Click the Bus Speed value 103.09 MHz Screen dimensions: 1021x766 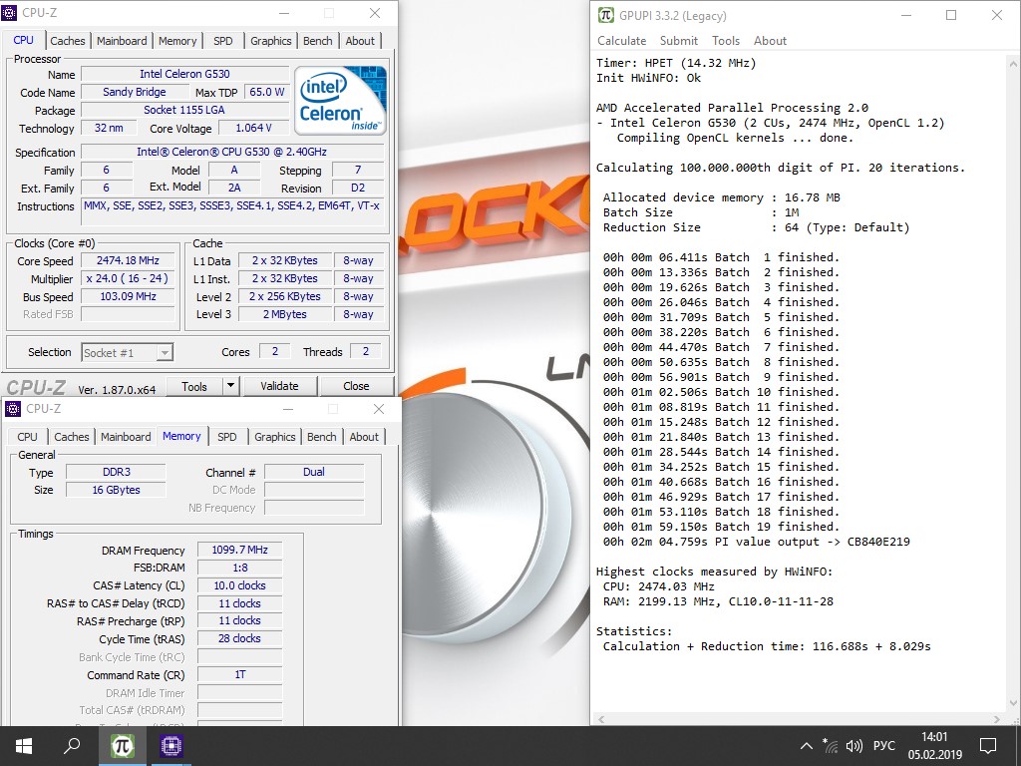[128, 296]
